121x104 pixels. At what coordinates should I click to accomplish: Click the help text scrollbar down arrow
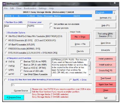pos(89,75)
